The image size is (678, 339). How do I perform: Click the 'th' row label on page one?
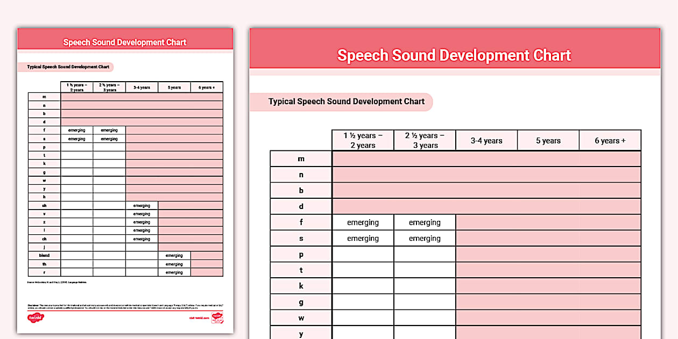[x=44, y=264]
